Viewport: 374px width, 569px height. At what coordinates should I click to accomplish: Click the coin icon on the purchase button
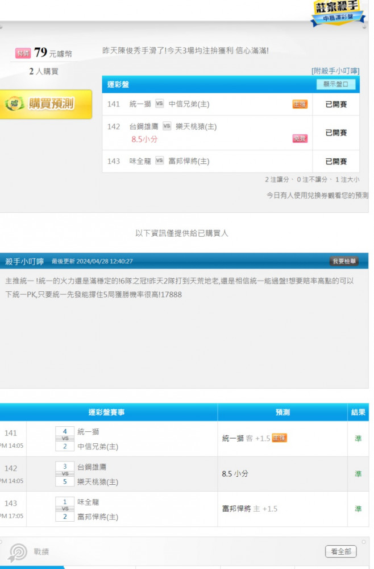(15, 104)
